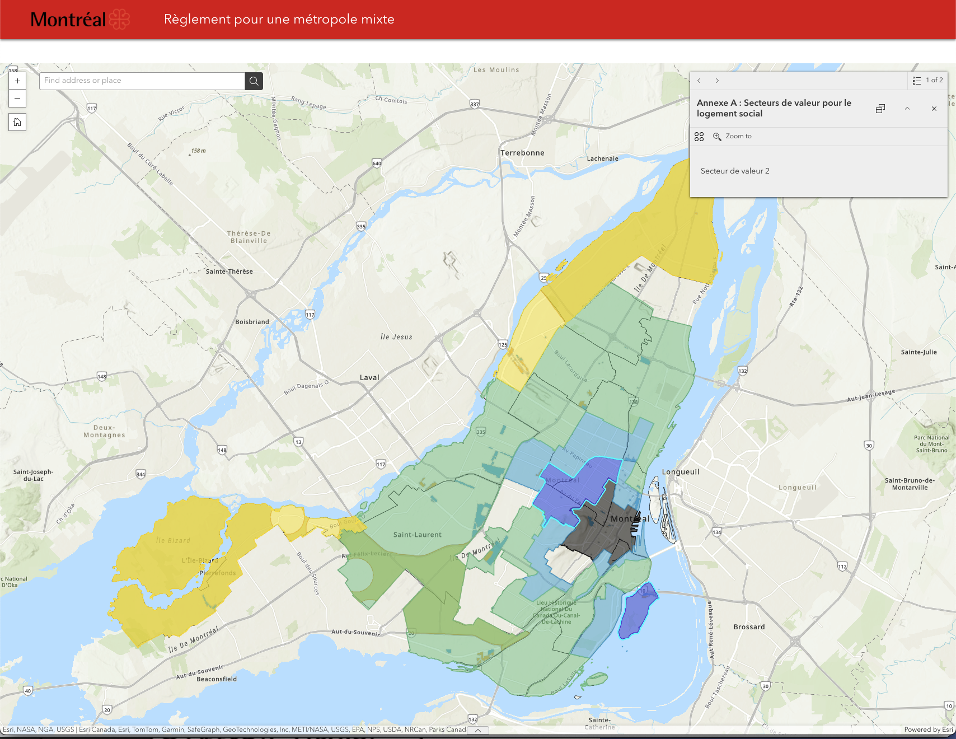Focus the Find address or place field
This screenshot has width=956, height=739.
142,81
